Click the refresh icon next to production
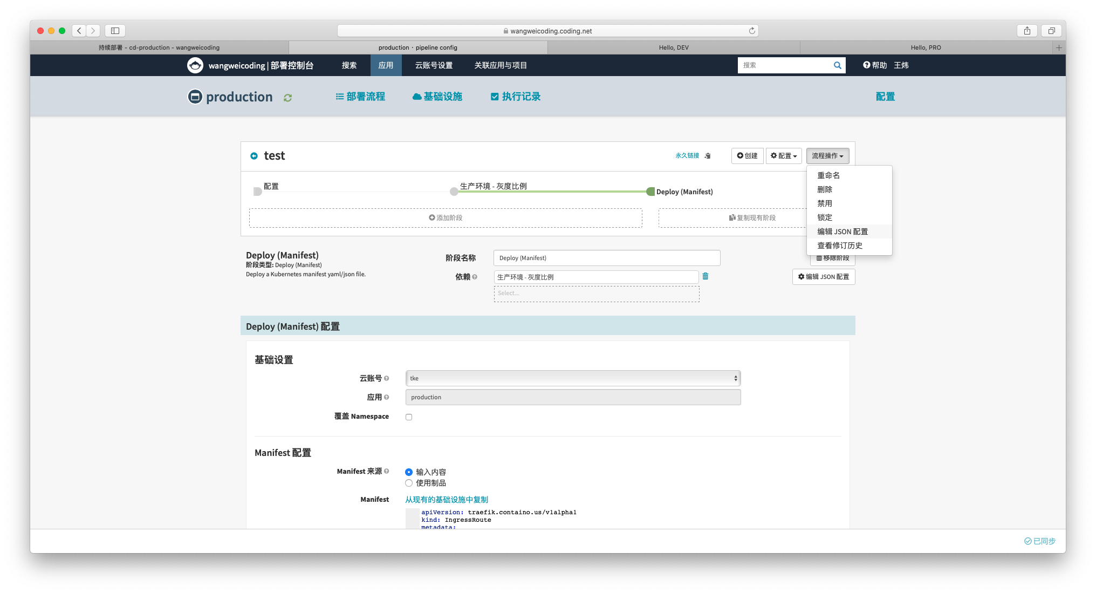Screen dimensions: 1096x593 click(287, 97)
